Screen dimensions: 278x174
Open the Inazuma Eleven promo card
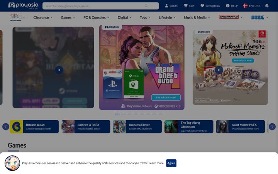point(137,126)
